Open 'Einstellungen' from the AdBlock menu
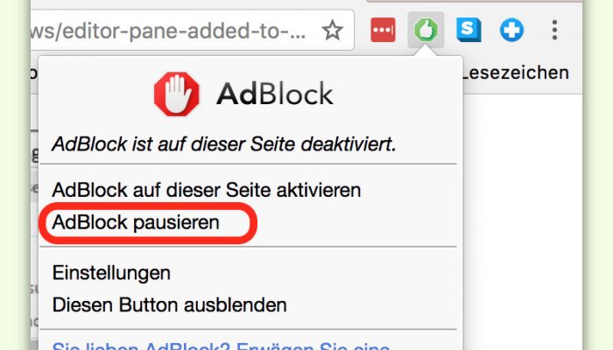 [x=111, y=273]
